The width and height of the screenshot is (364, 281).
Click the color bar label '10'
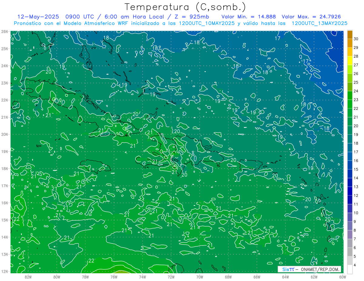(x=356, y=213)
